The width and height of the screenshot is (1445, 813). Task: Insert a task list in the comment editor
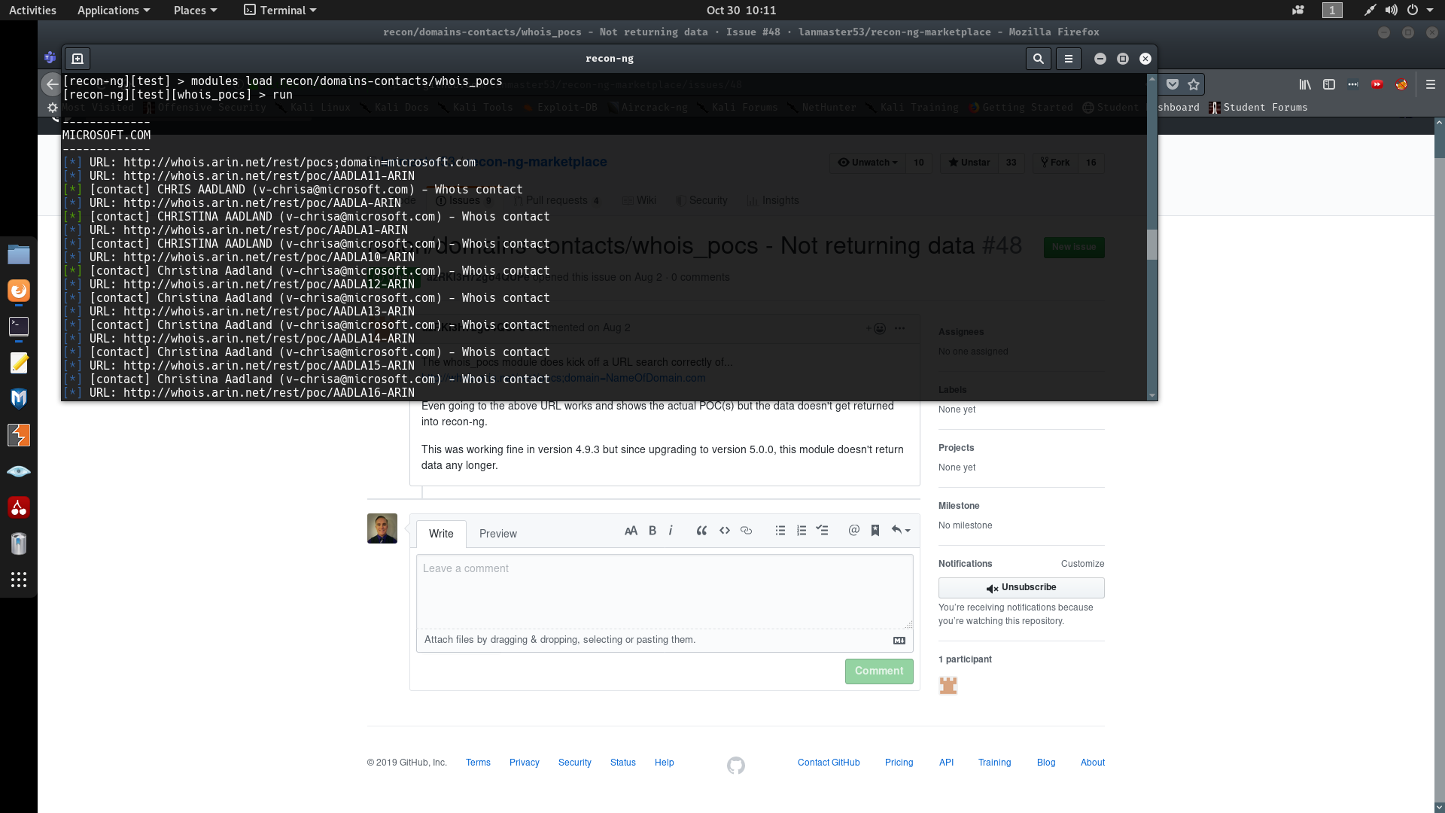click(x=822, y=531)
